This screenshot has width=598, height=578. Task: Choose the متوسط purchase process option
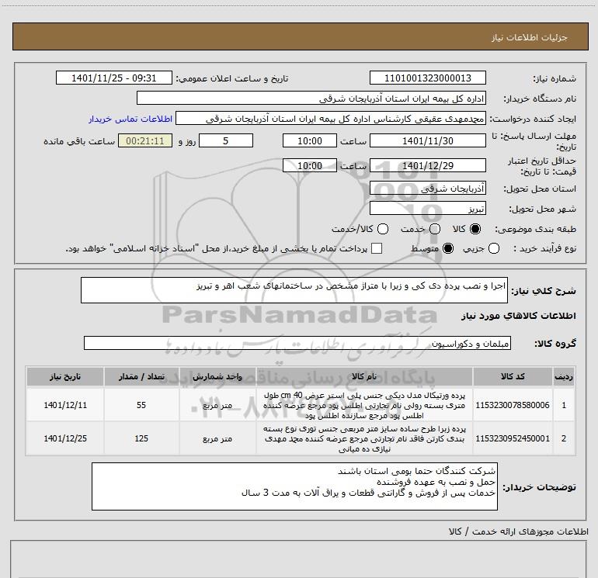point(448,248)
